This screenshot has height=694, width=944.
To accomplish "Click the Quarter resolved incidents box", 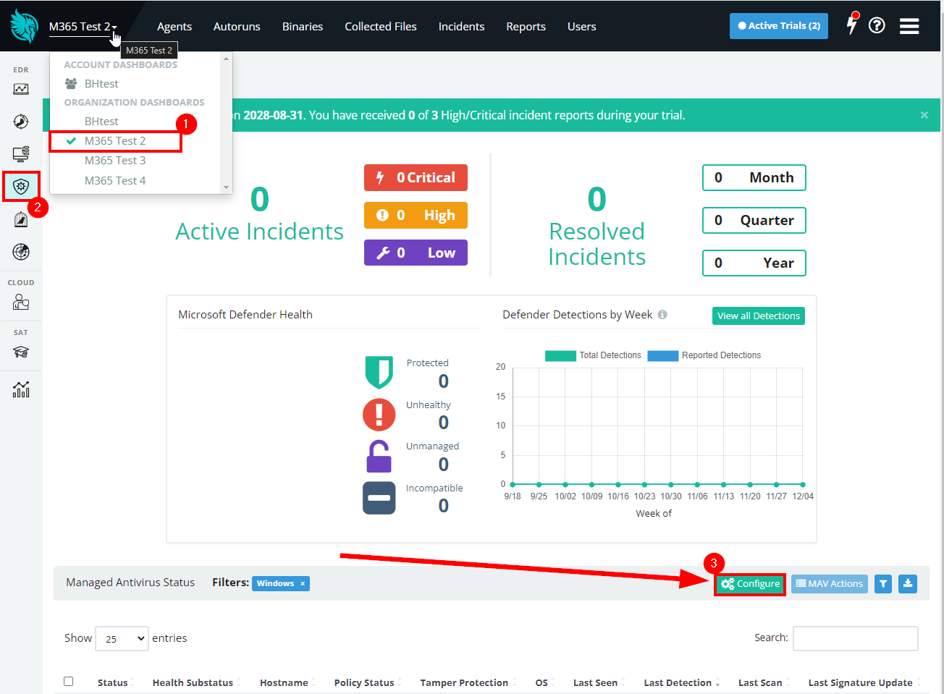I will click(x=754, y=221).
